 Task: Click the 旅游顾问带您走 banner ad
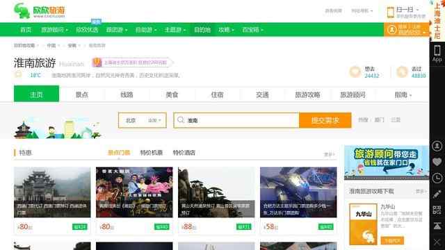[387, 162]
